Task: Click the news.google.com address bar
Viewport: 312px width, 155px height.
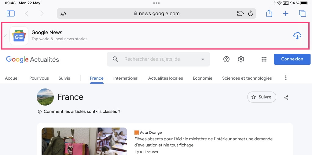Action: (x=156, y=13)
